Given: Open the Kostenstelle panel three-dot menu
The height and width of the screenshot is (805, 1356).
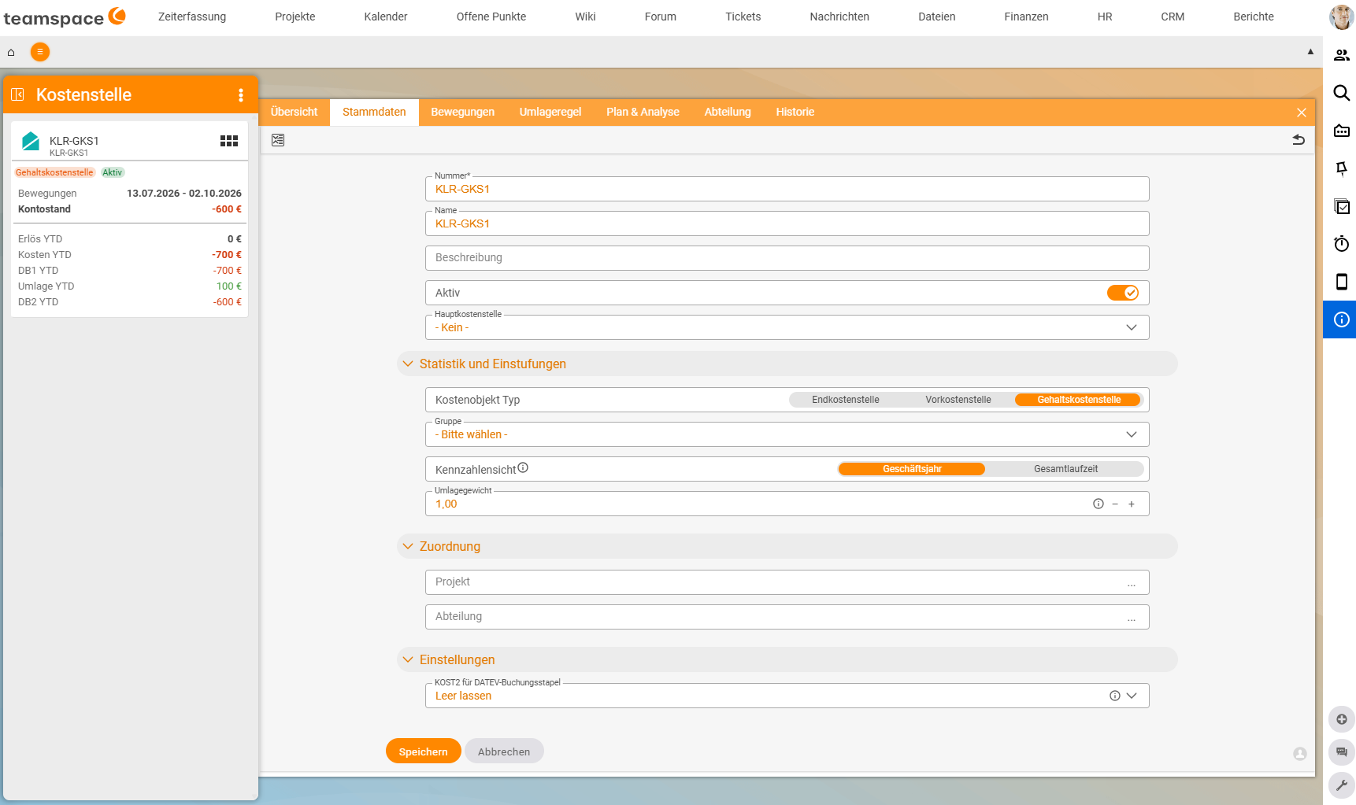Looking at the screenshot, I should pos(241,95).
